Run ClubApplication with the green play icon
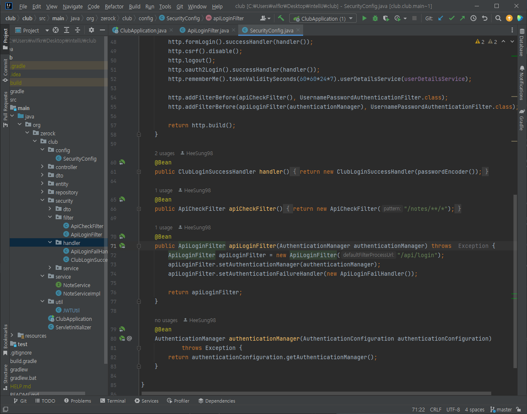Viewport: 527px width, 414px height. 364,18
